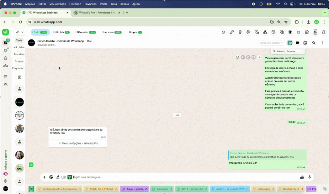
Task: Click the label tag icon in chat header
Action: pyautogui.click(x=298, y=43)
